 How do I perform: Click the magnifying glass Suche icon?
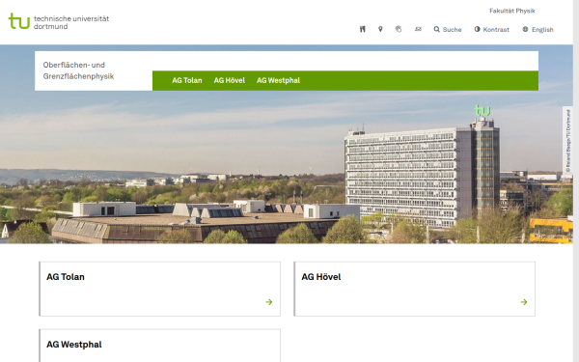(436, 29)
